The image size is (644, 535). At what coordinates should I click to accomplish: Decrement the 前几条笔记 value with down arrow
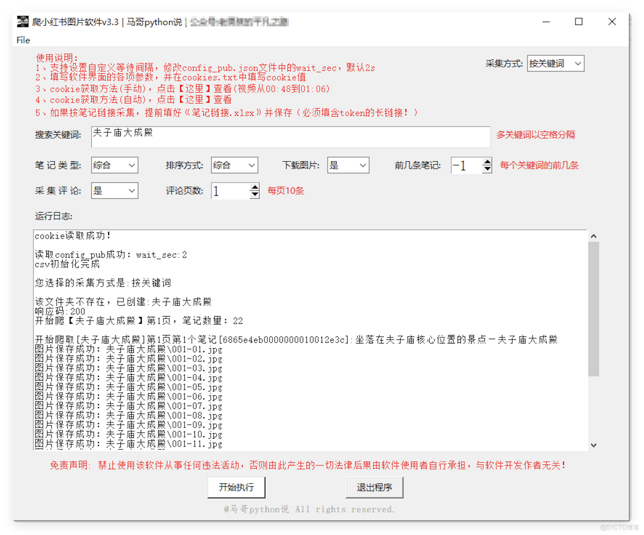pos(487,170)
